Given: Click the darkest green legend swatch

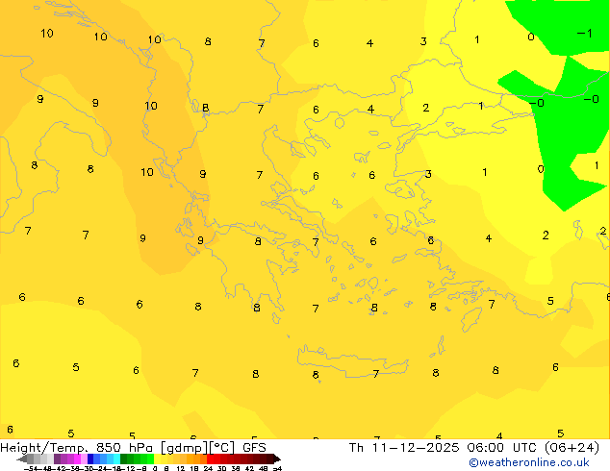Looking at the screenshot, I should click(x=124, y=459).
